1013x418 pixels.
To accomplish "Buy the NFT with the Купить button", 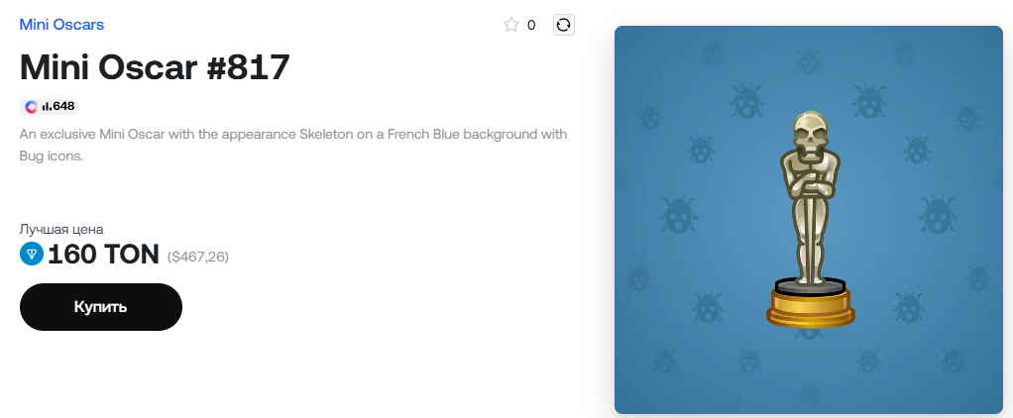I will pyautogui.click(x=101, y=307).
